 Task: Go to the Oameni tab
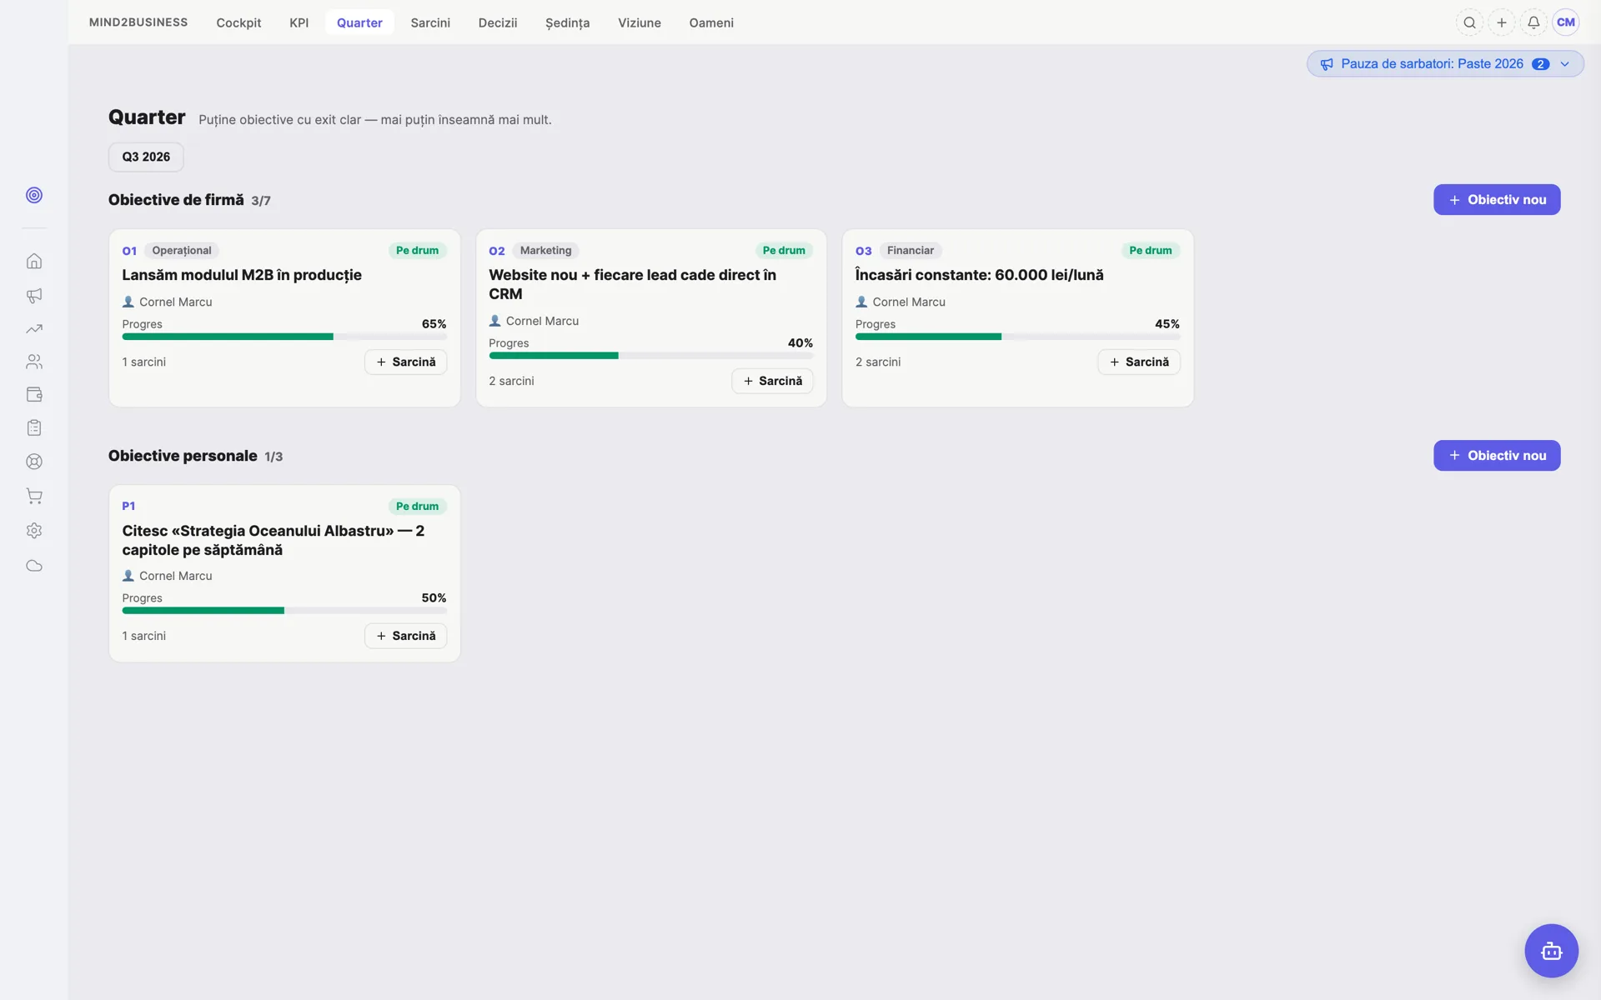click(x=711, y=22)
